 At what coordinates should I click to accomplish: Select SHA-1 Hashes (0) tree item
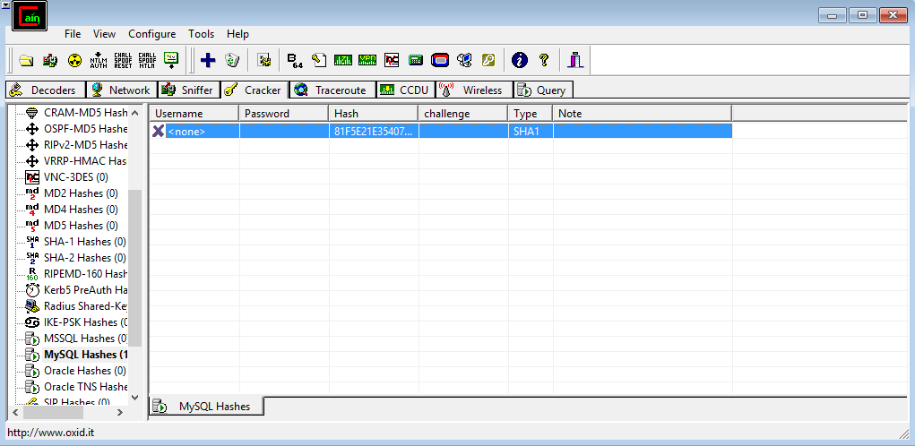(85, 242)
